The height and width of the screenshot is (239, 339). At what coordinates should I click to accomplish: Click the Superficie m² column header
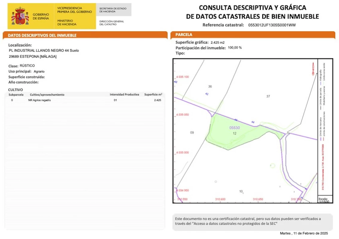coord(153,94)
